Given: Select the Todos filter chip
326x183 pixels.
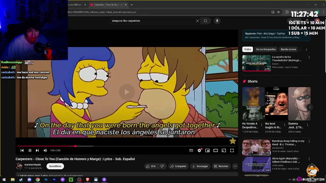Looking at the screenshot, I should (x=248, y=49).
